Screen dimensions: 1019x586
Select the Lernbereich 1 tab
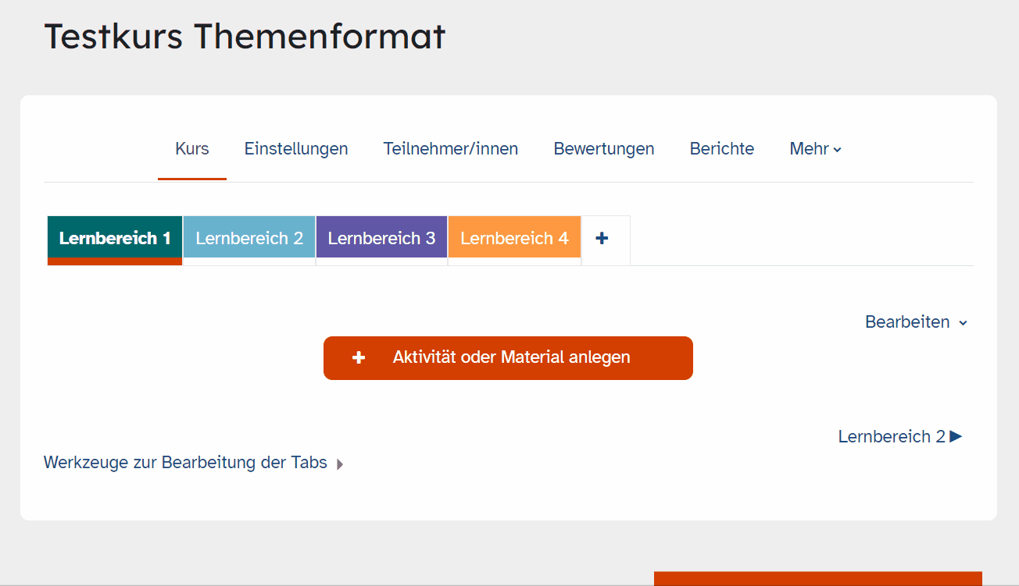pyautogui.click(x=114, y=237)
